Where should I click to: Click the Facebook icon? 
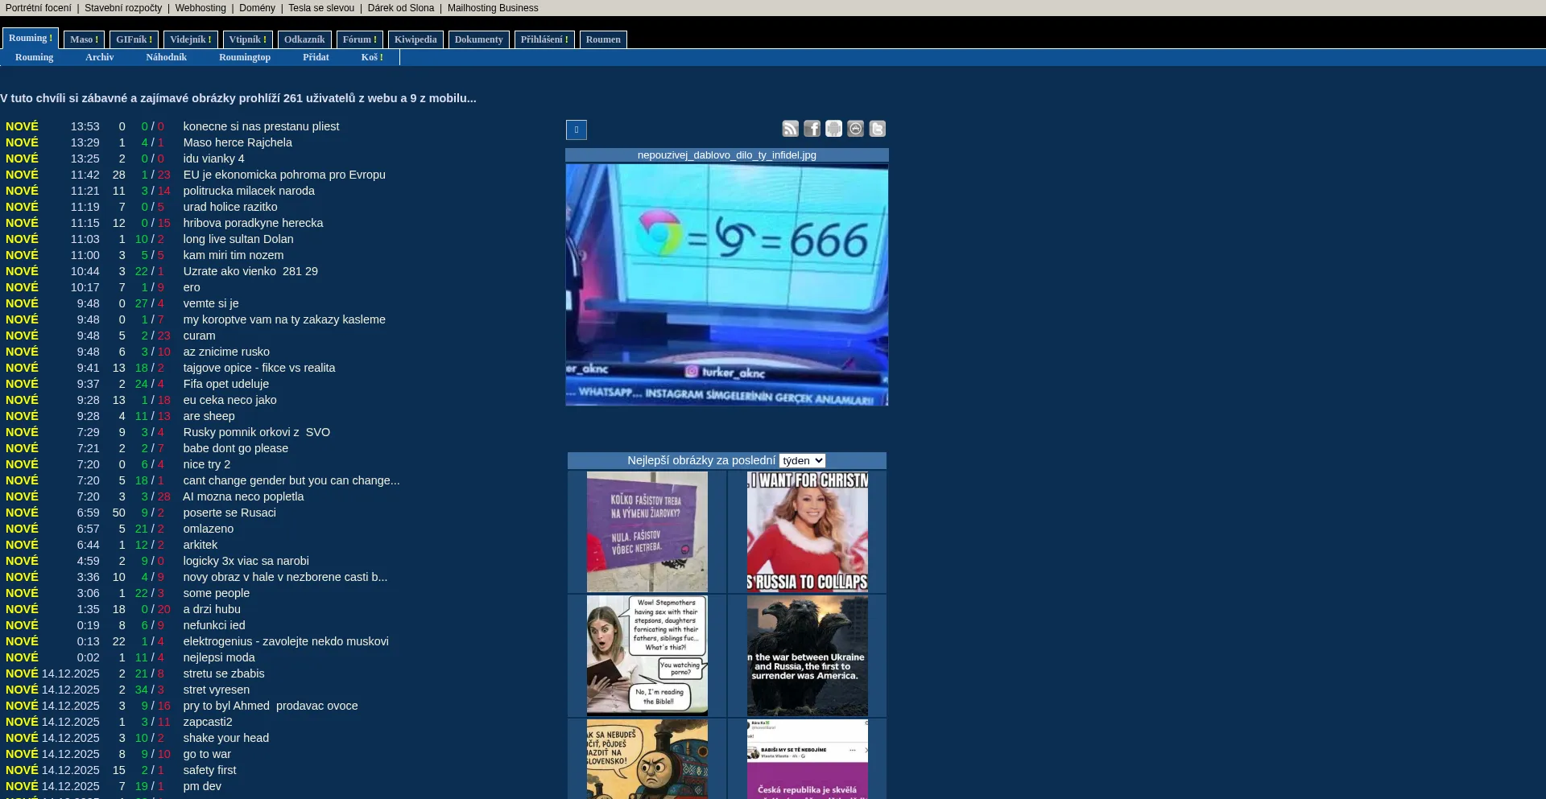click(x=812, y=129)
